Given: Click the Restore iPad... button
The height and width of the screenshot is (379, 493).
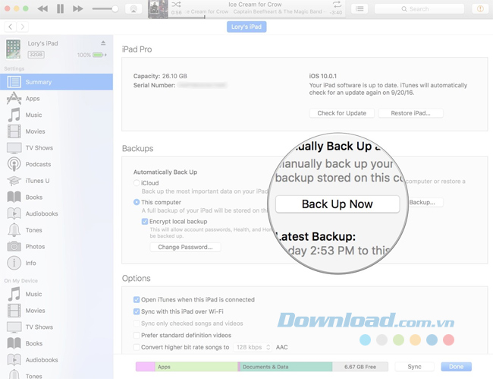Looking at the screenshot, I should tap(410, 113).
